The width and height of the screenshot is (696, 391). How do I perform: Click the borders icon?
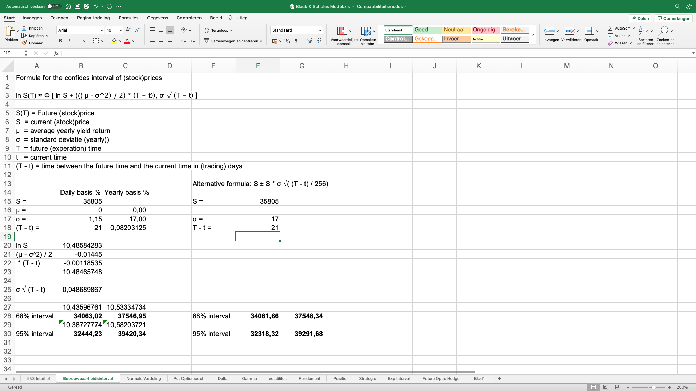point(96,41)
